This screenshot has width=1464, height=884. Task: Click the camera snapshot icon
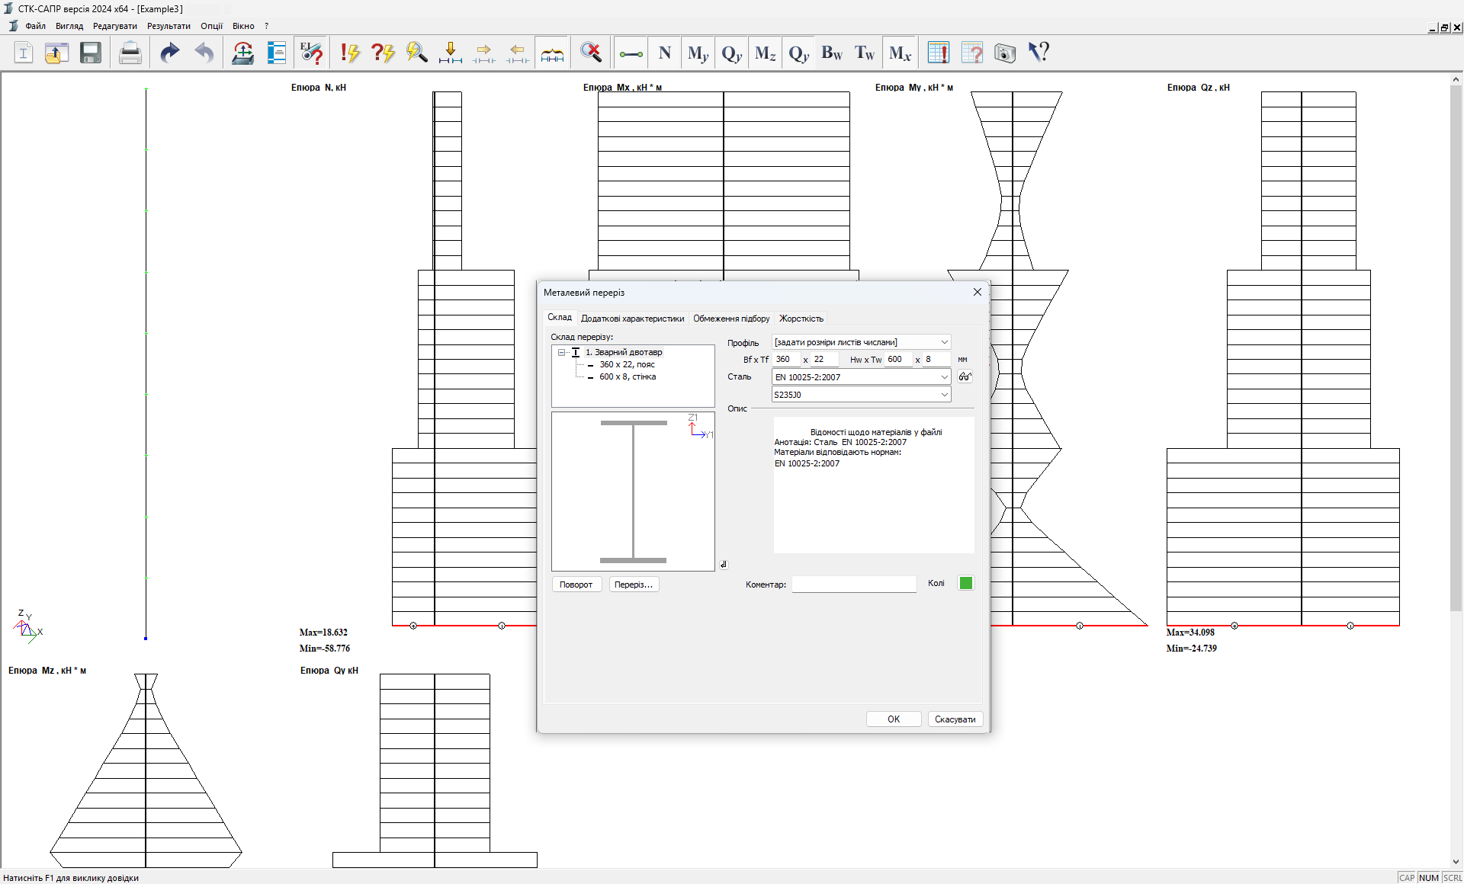tap(1005, 53)
